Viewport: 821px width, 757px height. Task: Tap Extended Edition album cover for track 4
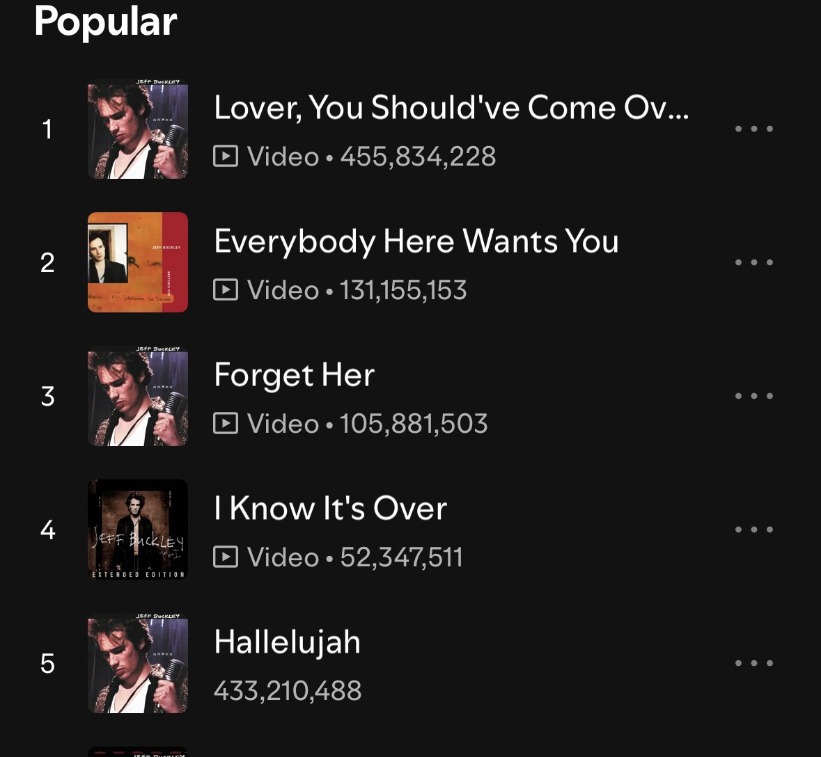138,529
